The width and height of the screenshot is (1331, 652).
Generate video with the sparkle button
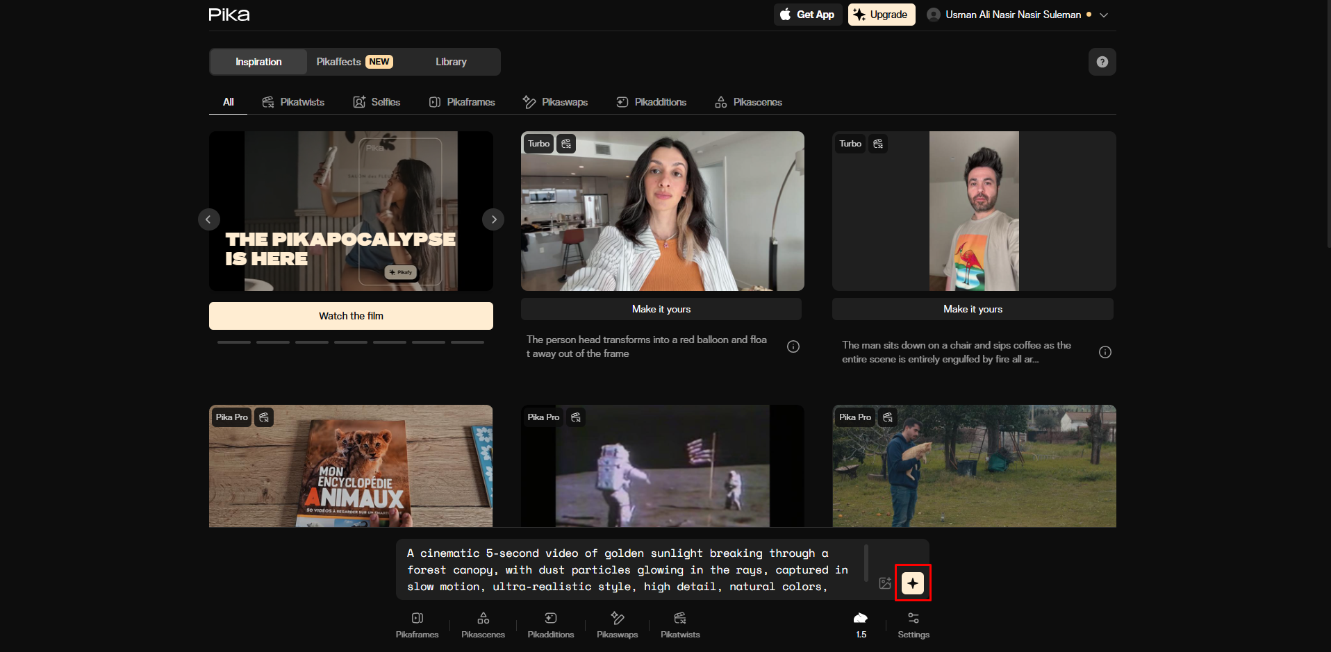click(x=912, y=583)
